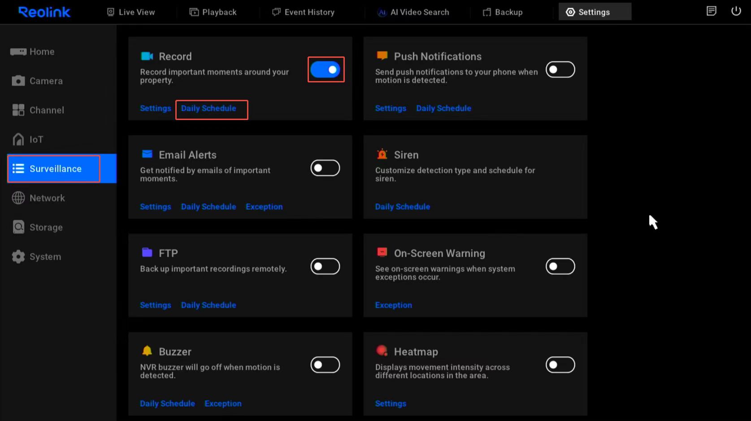Click the On-Screen Warning red icon
Image resolution: width=751 pixels, height=421 pixels.
click(x=382, y=252)
